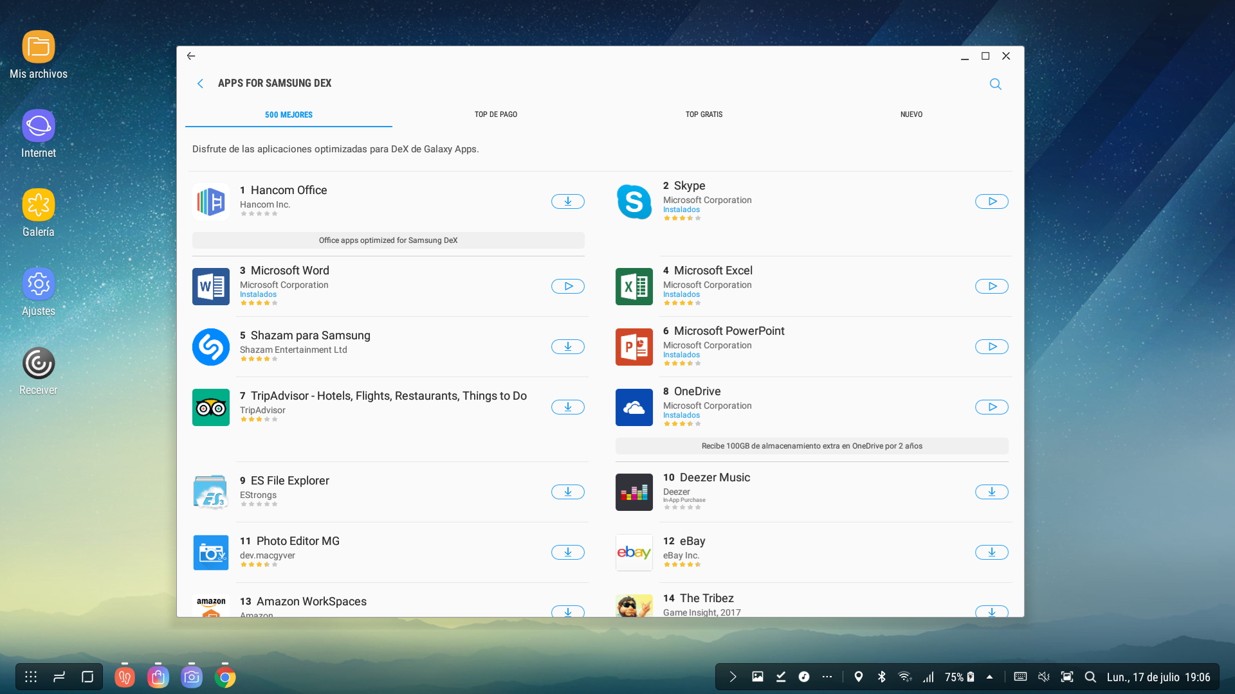Open the Photo Editor MG app icon
1235x694 pixels.
(211, 553)
